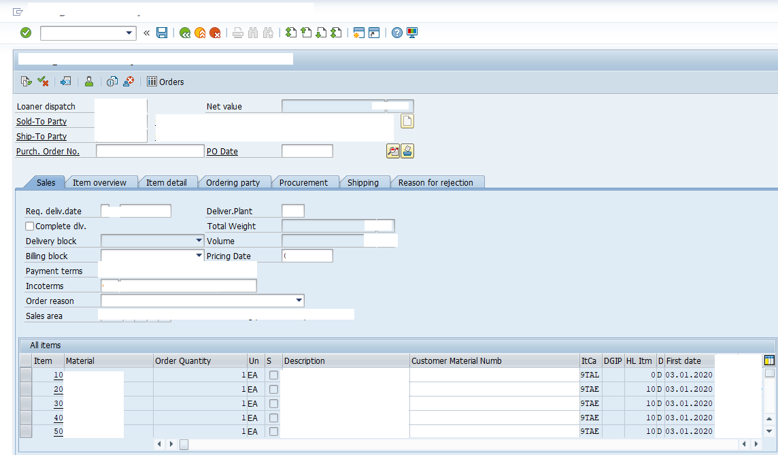Check the S column box for item 20
778x455 pixels.
click(x=273, y=389)
